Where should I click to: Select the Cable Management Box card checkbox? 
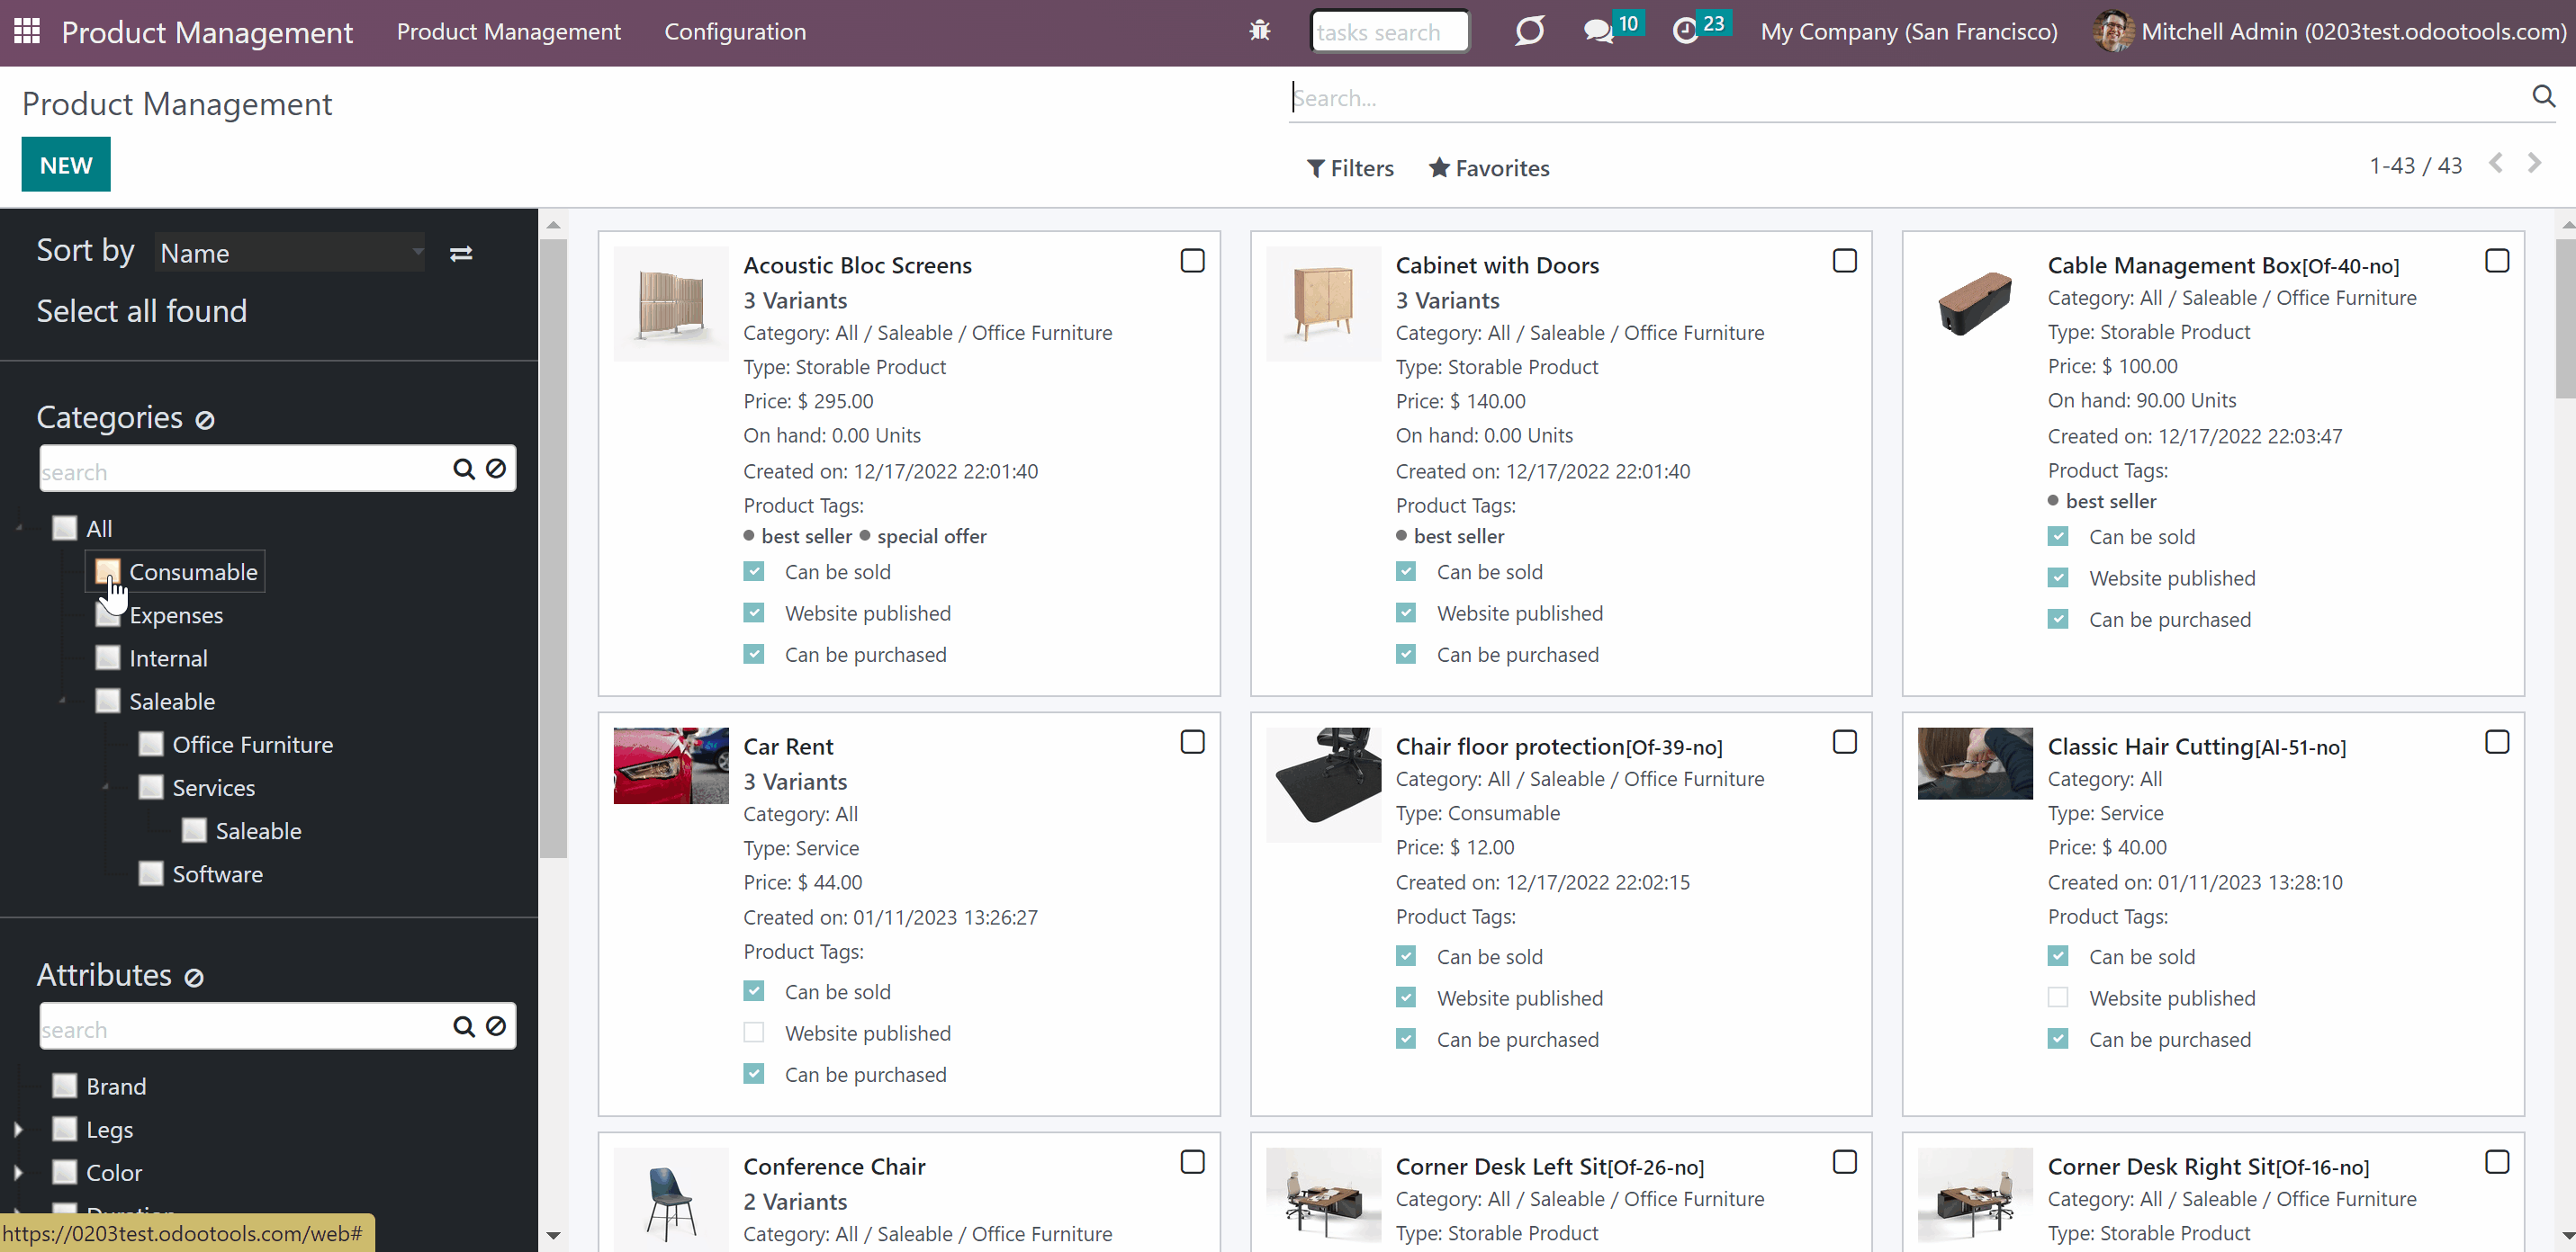click(2496, 261)
